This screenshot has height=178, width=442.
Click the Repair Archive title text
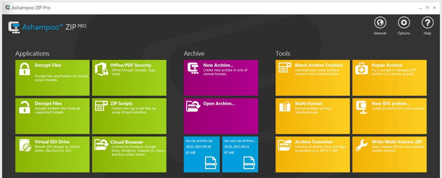[x=387, y=65]
